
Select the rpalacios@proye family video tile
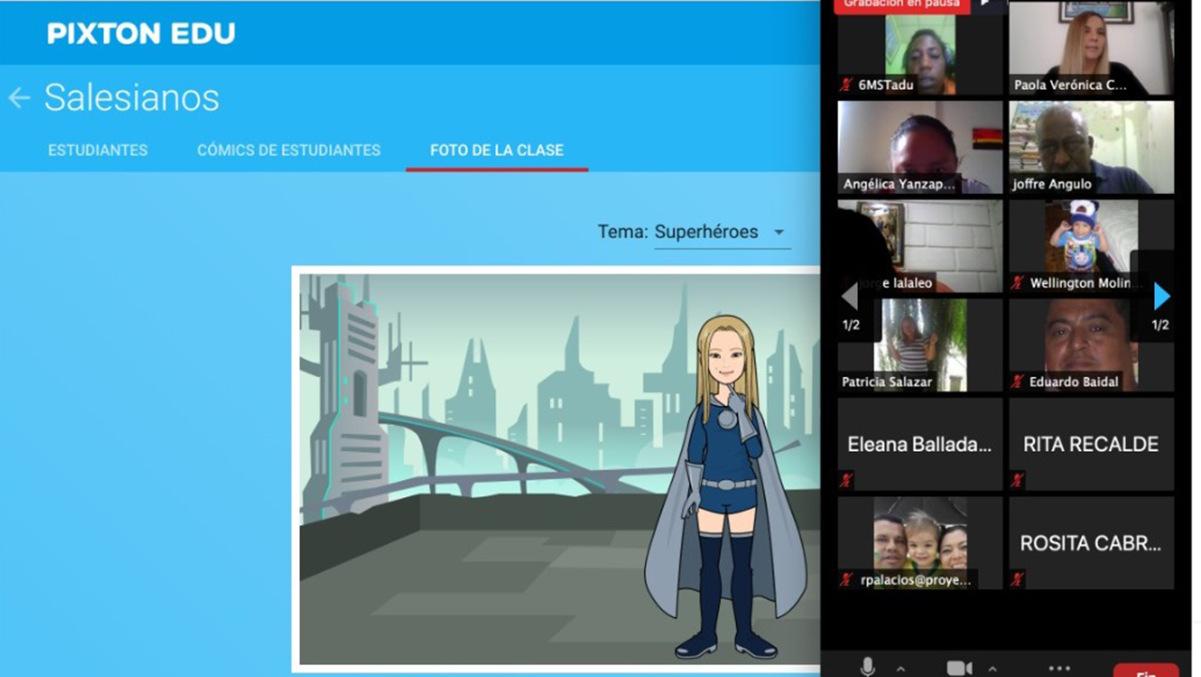[920, 543]
